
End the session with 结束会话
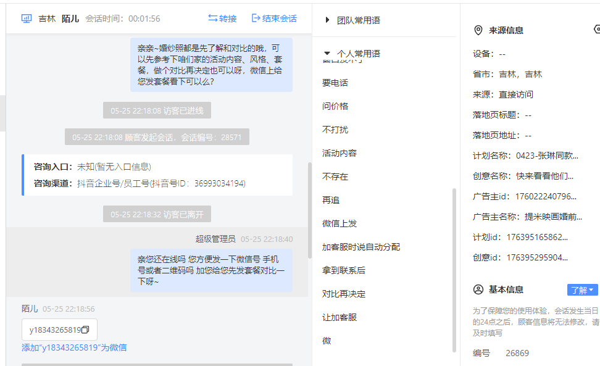pyautogui.click(x=274, y=19)
